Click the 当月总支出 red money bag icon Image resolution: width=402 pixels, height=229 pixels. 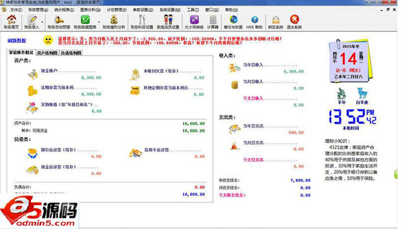[235, 146]
